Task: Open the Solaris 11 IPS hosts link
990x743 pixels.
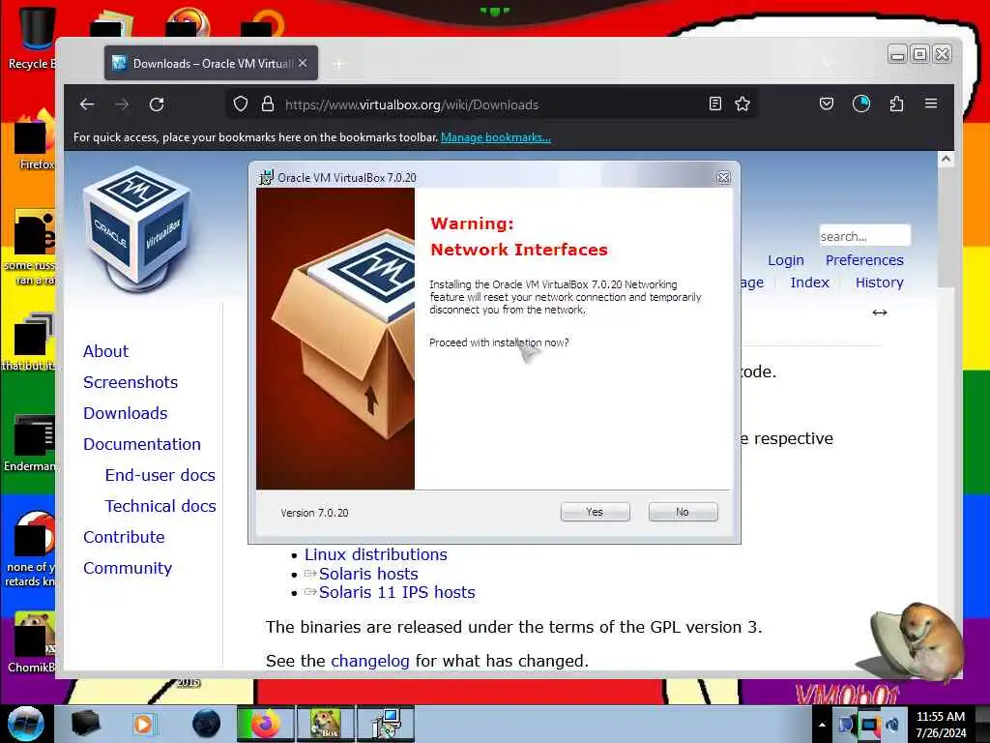Action: coord(396,592)
